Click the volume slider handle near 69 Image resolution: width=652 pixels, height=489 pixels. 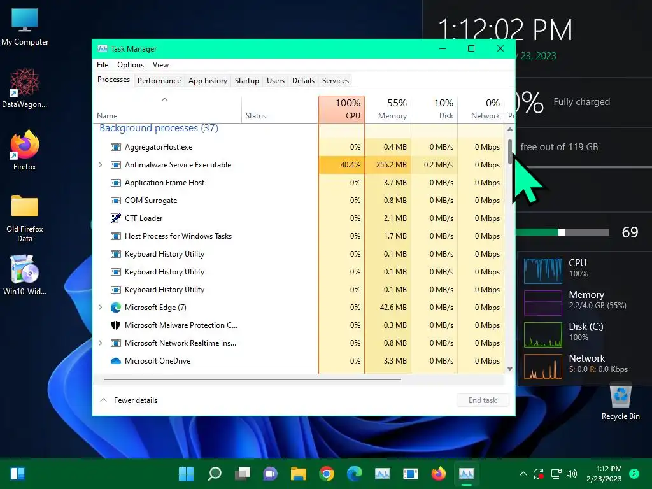point(562,232)
